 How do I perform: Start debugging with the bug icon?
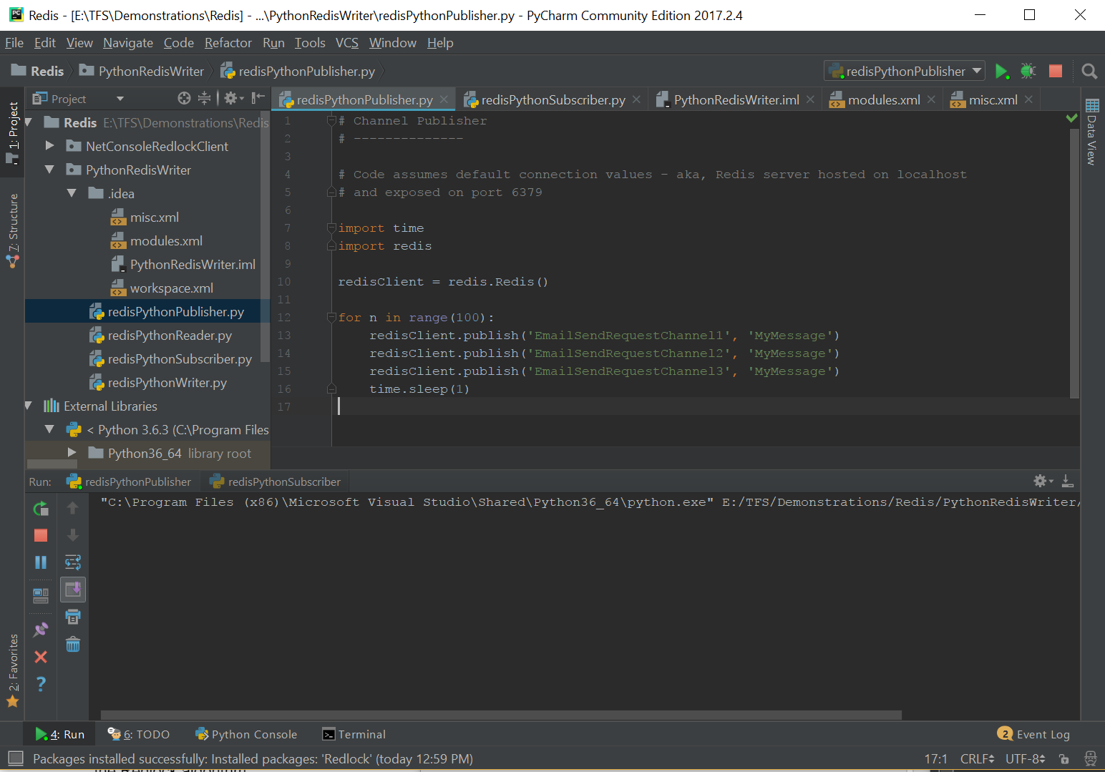point(1028,71)
